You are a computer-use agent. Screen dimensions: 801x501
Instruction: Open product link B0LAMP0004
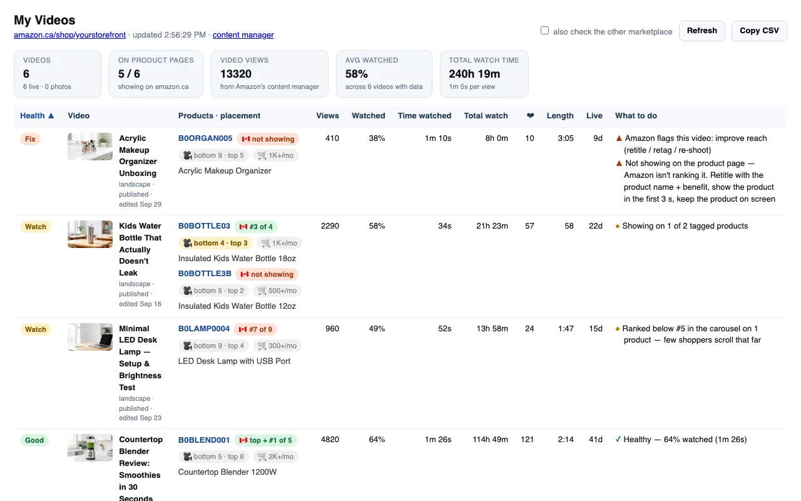[204, 329]
